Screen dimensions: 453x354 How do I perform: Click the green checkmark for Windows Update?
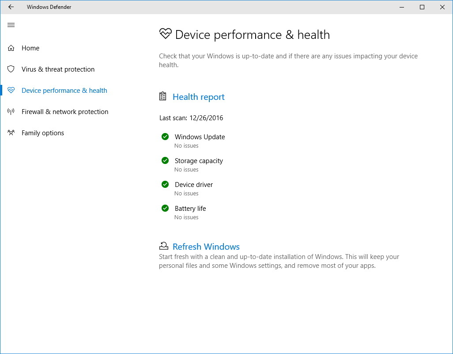tap(165, 137)
